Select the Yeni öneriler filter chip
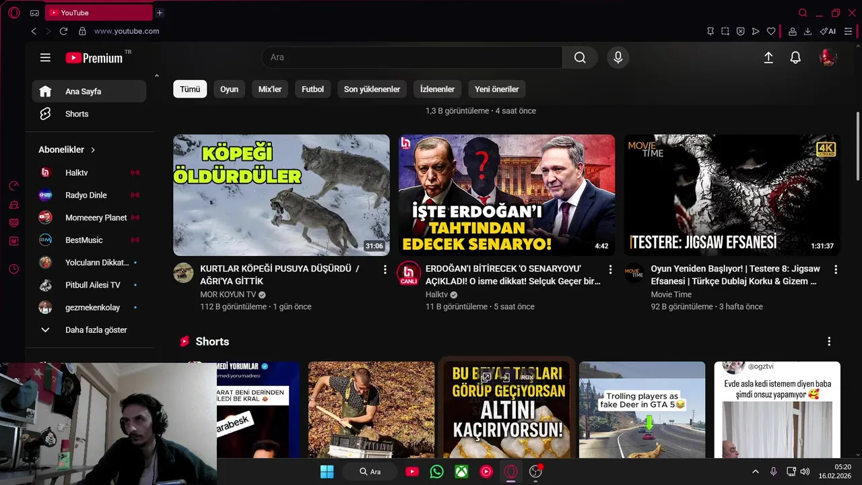Image resolution: width=862 pixels, height=485 pixels. (496, 89)
